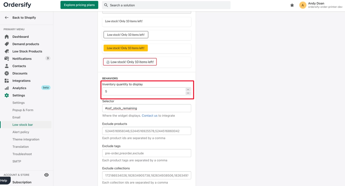Click the Exclude products input field

click(x=147, y=131)
